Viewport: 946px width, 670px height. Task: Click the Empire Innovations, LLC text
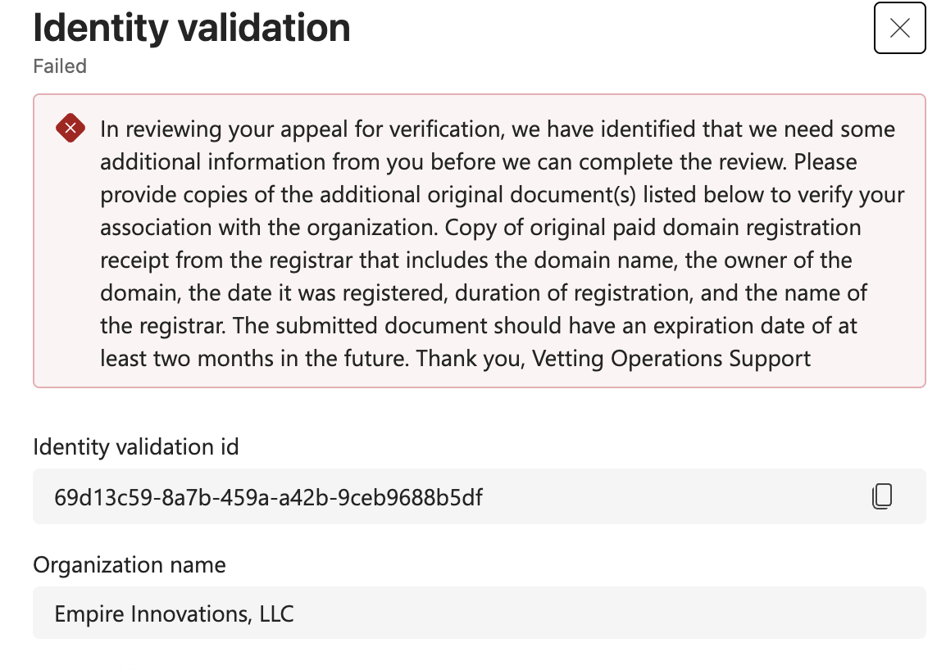pyautogui.click(x=174, y=614)
